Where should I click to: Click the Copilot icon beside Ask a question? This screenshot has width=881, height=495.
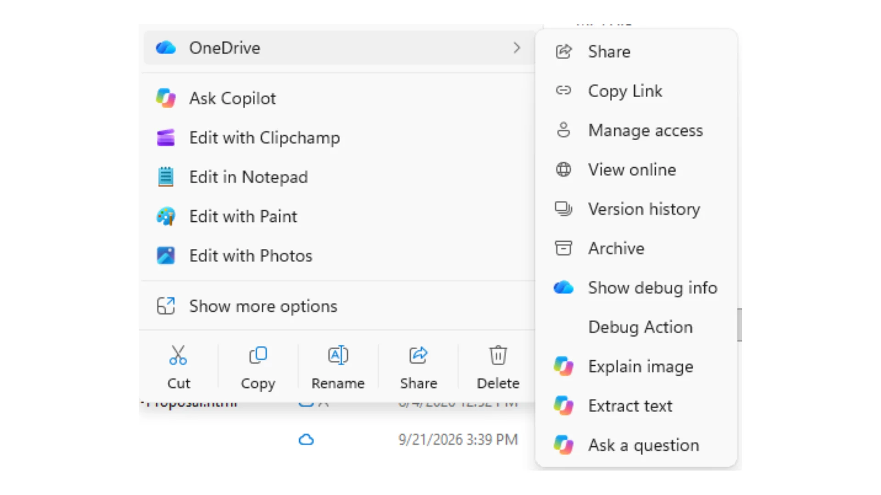[x=563, y=445]
